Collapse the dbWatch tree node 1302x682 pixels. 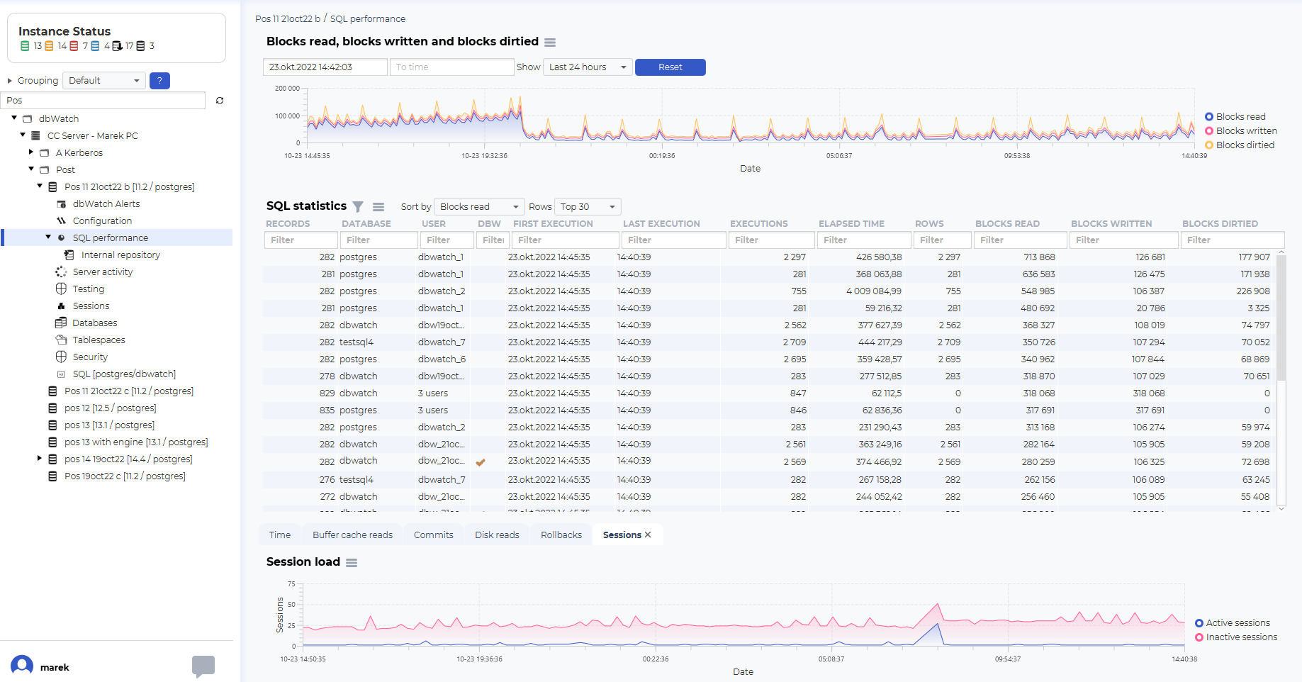point(14,118)
